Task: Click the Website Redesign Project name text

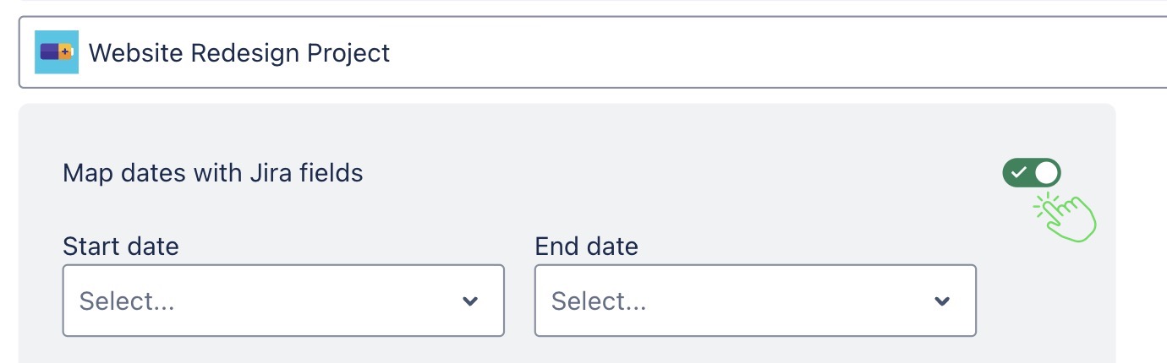Action: (238, 53)
